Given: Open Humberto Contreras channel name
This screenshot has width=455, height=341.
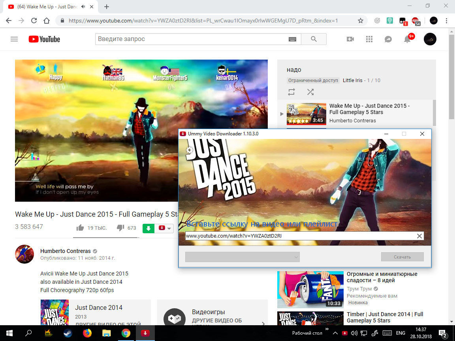Looking at the screenshot, I should (65, 251).
